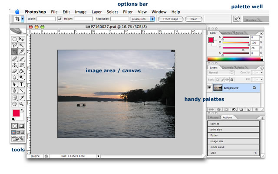Image resolution: width=278 pixels, height=174 pixels.
Task: Open the Fill slider arrow
Action: 261,80
